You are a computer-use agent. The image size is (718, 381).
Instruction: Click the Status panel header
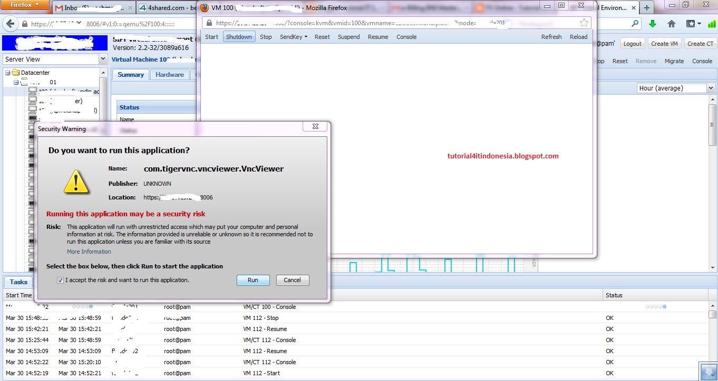click(156, 107)
